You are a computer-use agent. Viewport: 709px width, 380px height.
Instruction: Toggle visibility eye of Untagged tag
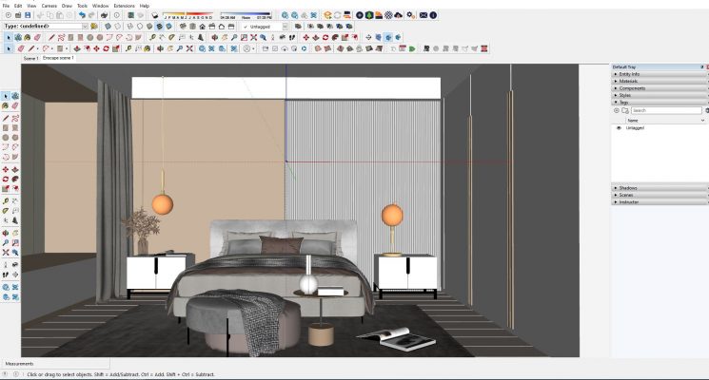pos(619,127)
